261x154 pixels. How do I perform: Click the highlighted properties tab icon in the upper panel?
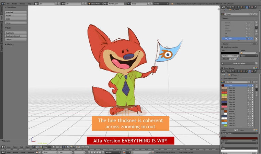pyautogui.click(x=247, y=7)
